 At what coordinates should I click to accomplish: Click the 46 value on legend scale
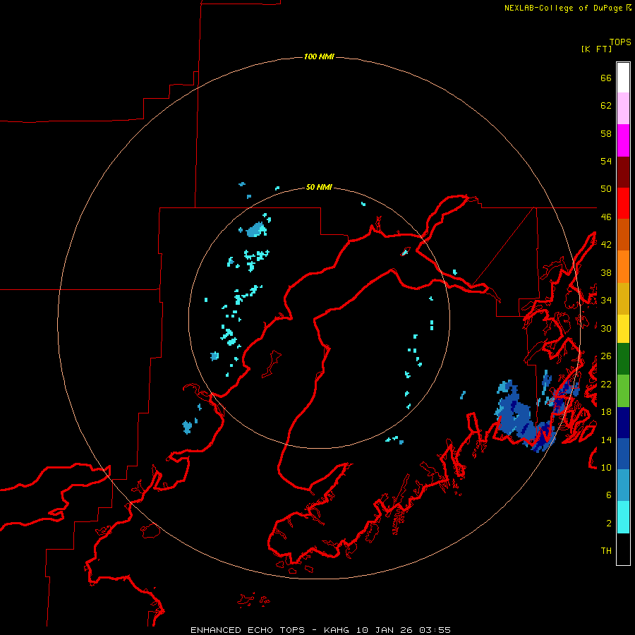point(606,217)
